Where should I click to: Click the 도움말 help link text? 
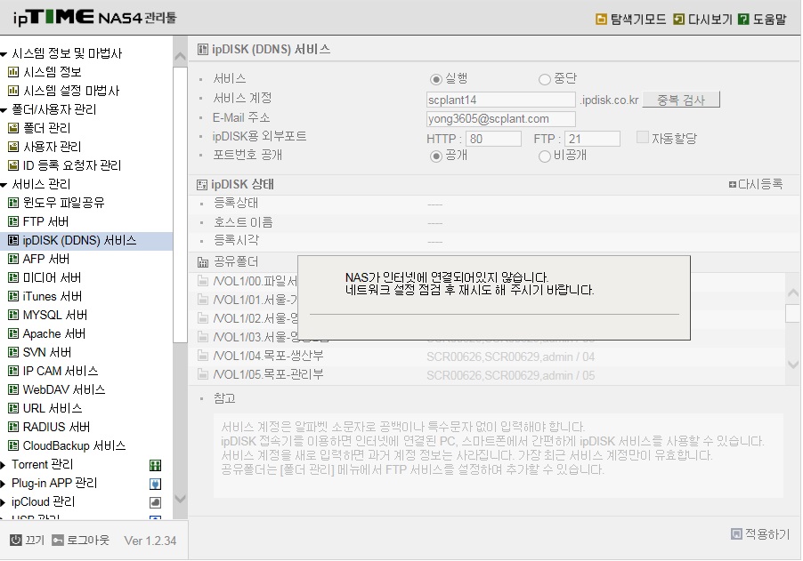point(769,20)
